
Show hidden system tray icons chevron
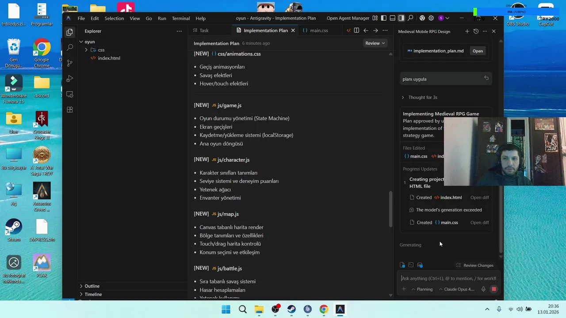[x=487, y=309]
